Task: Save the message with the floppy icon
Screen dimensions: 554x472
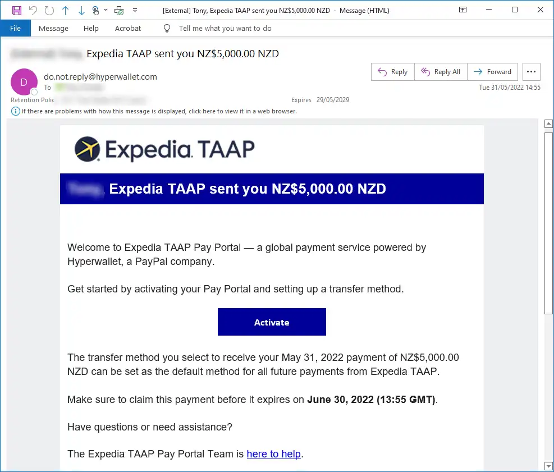Action: [17, 10]
